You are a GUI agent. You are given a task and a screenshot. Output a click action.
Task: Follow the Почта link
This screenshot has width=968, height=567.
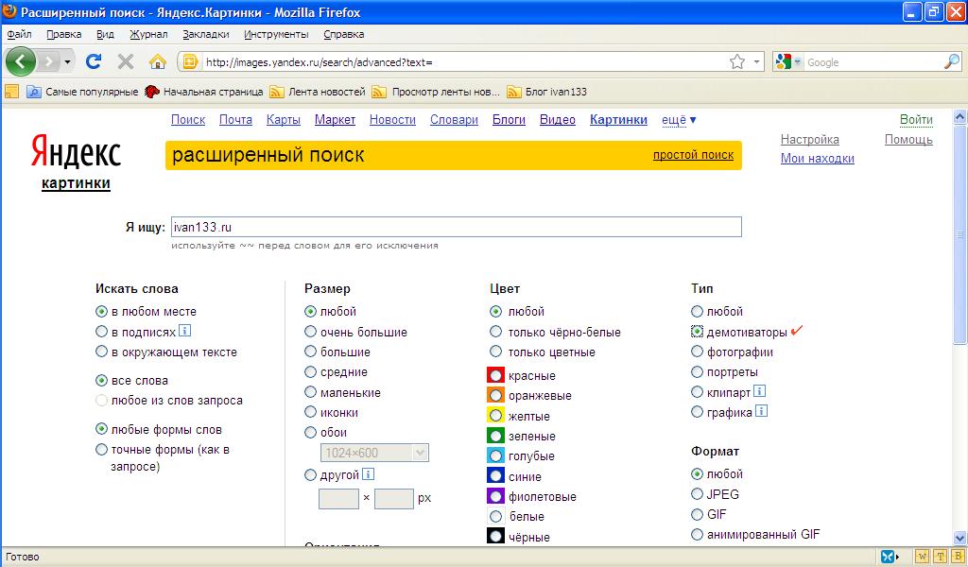[x=235, y=120]
